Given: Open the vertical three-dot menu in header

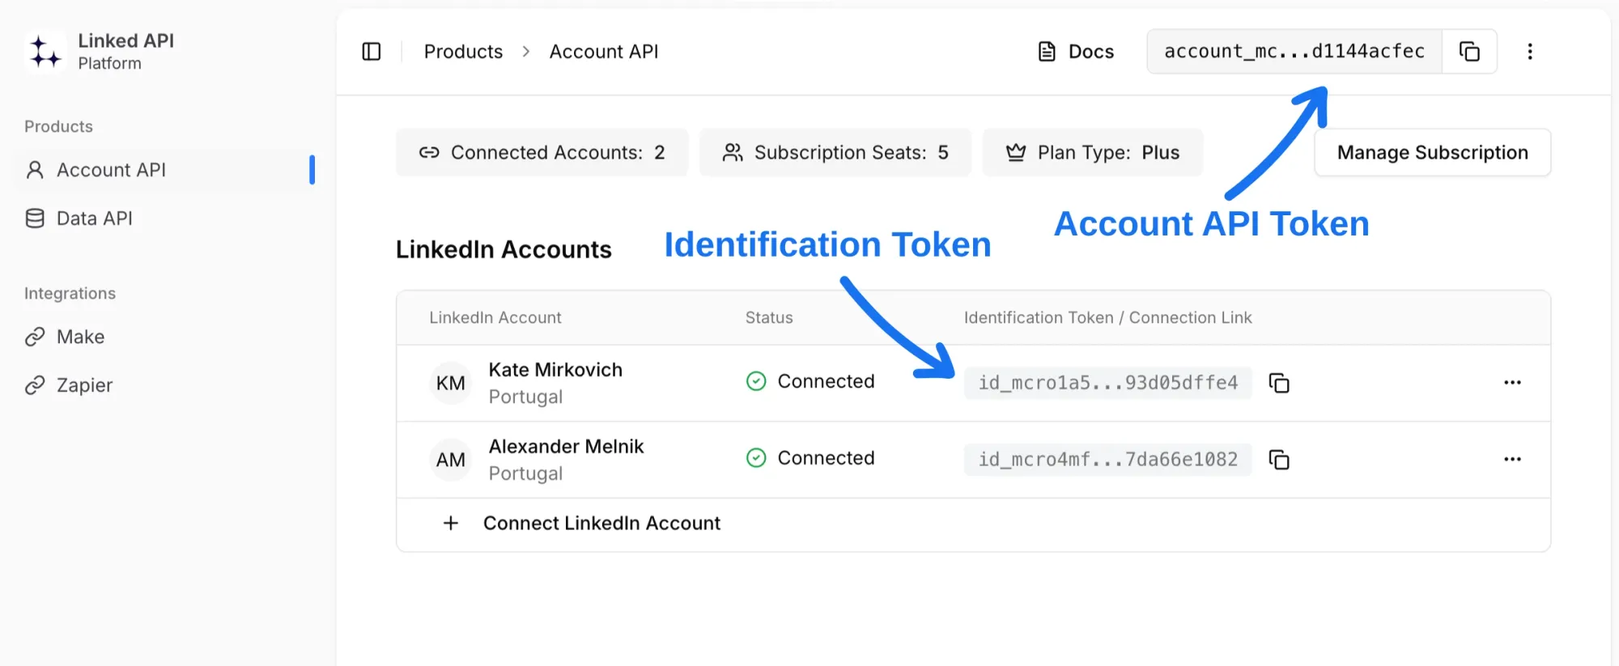Looking at the screenshot, I should [x=1530, y=52].
